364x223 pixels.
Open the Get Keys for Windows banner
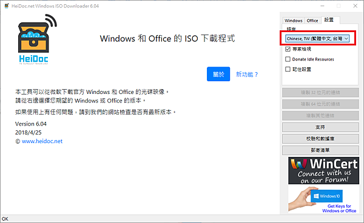point(323,199)
